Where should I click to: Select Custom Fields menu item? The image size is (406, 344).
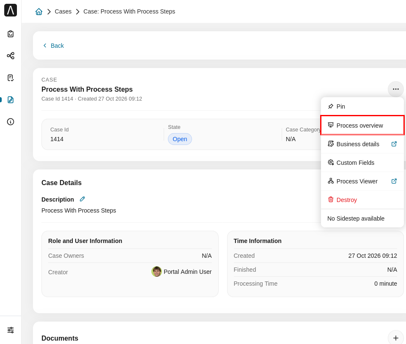(362, 163)
